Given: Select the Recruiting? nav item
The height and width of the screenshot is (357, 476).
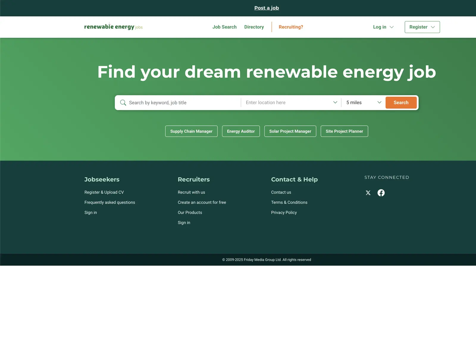Looking at the screenshot, I should click(x=291, y=27).
